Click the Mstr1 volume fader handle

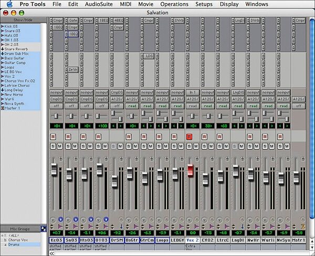click(296, 177)
